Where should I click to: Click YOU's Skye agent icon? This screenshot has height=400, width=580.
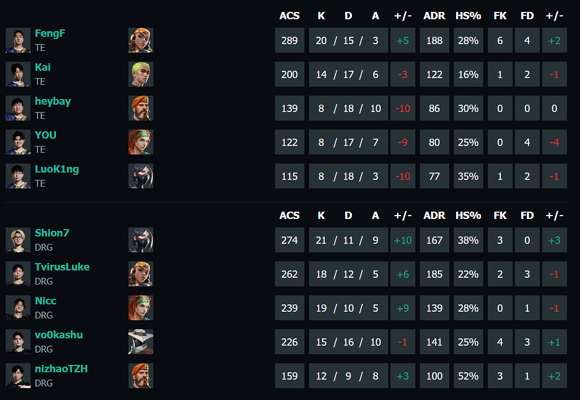(140, 142)
